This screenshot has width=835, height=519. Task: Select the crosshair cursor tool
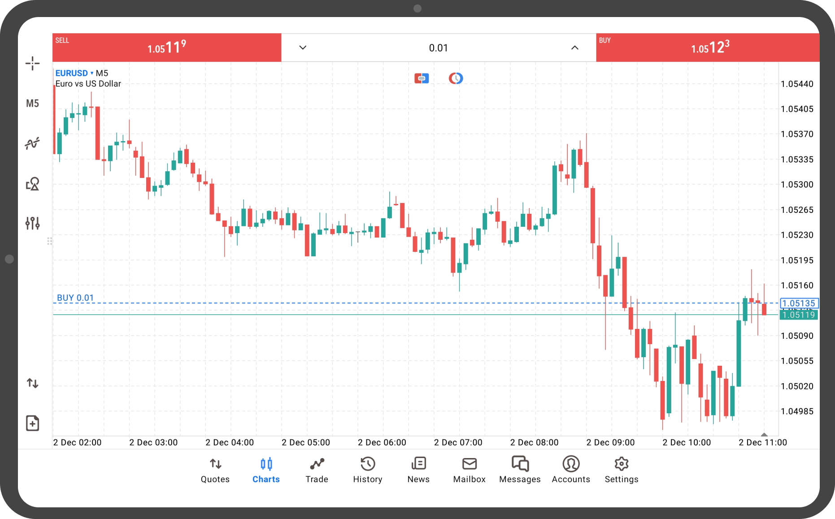(32, 63)
